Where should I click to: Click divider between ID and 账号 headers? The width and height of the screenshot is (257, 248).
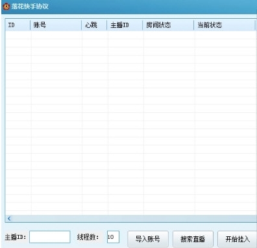[31, 25]
